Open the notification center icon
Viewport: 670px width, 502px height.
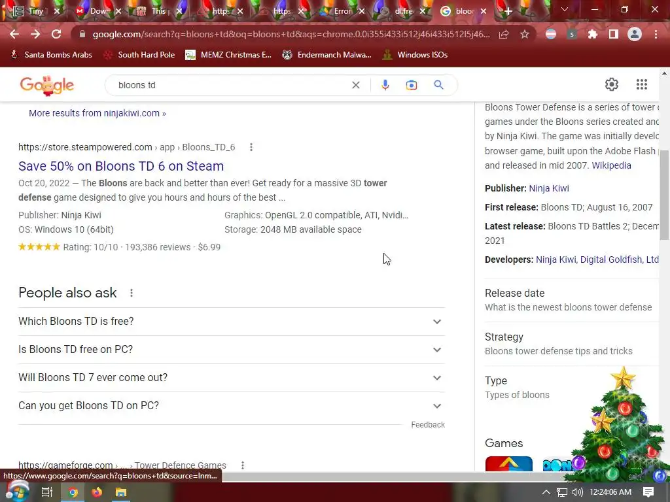point(648,492)
